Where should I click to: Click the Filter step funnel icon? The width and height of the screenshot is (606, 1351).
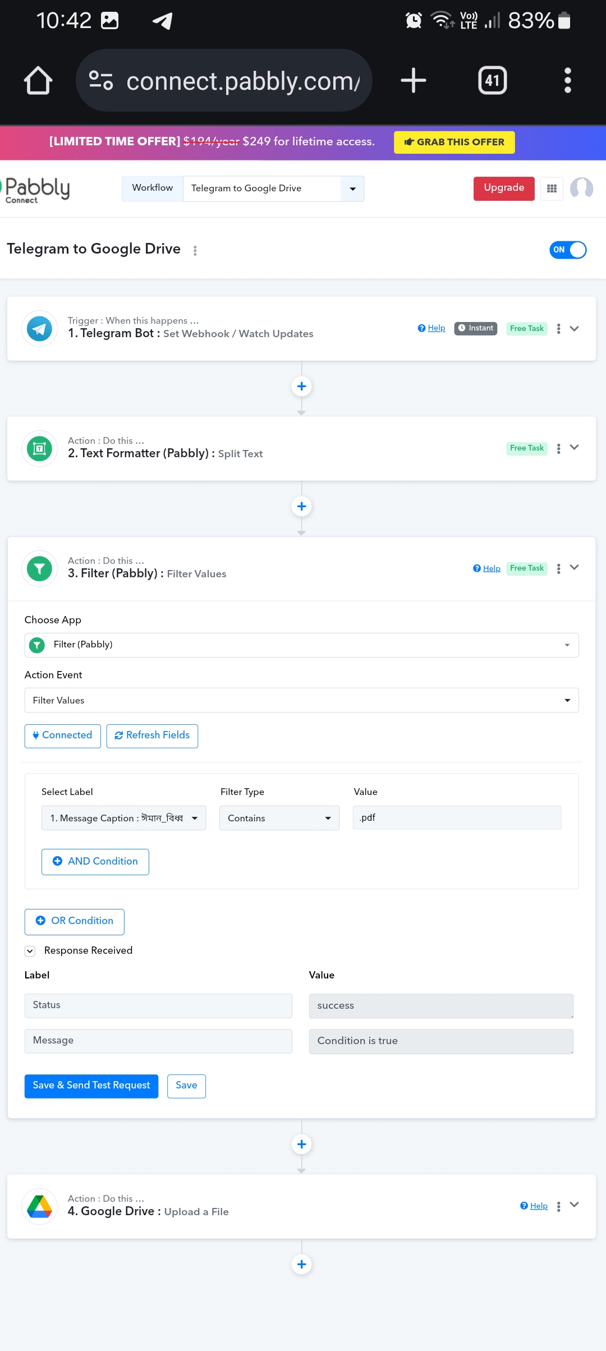[x=39, y=569]
